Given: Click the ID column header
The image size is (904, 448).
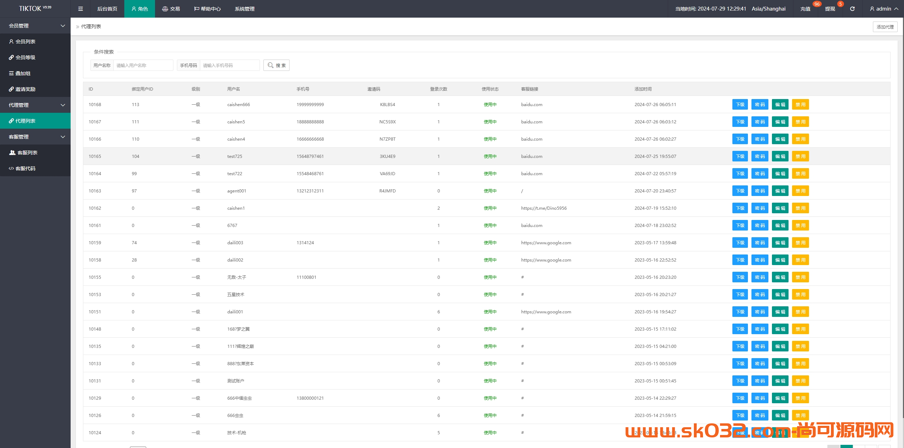Looking at the screenshot, I should 91,89.
